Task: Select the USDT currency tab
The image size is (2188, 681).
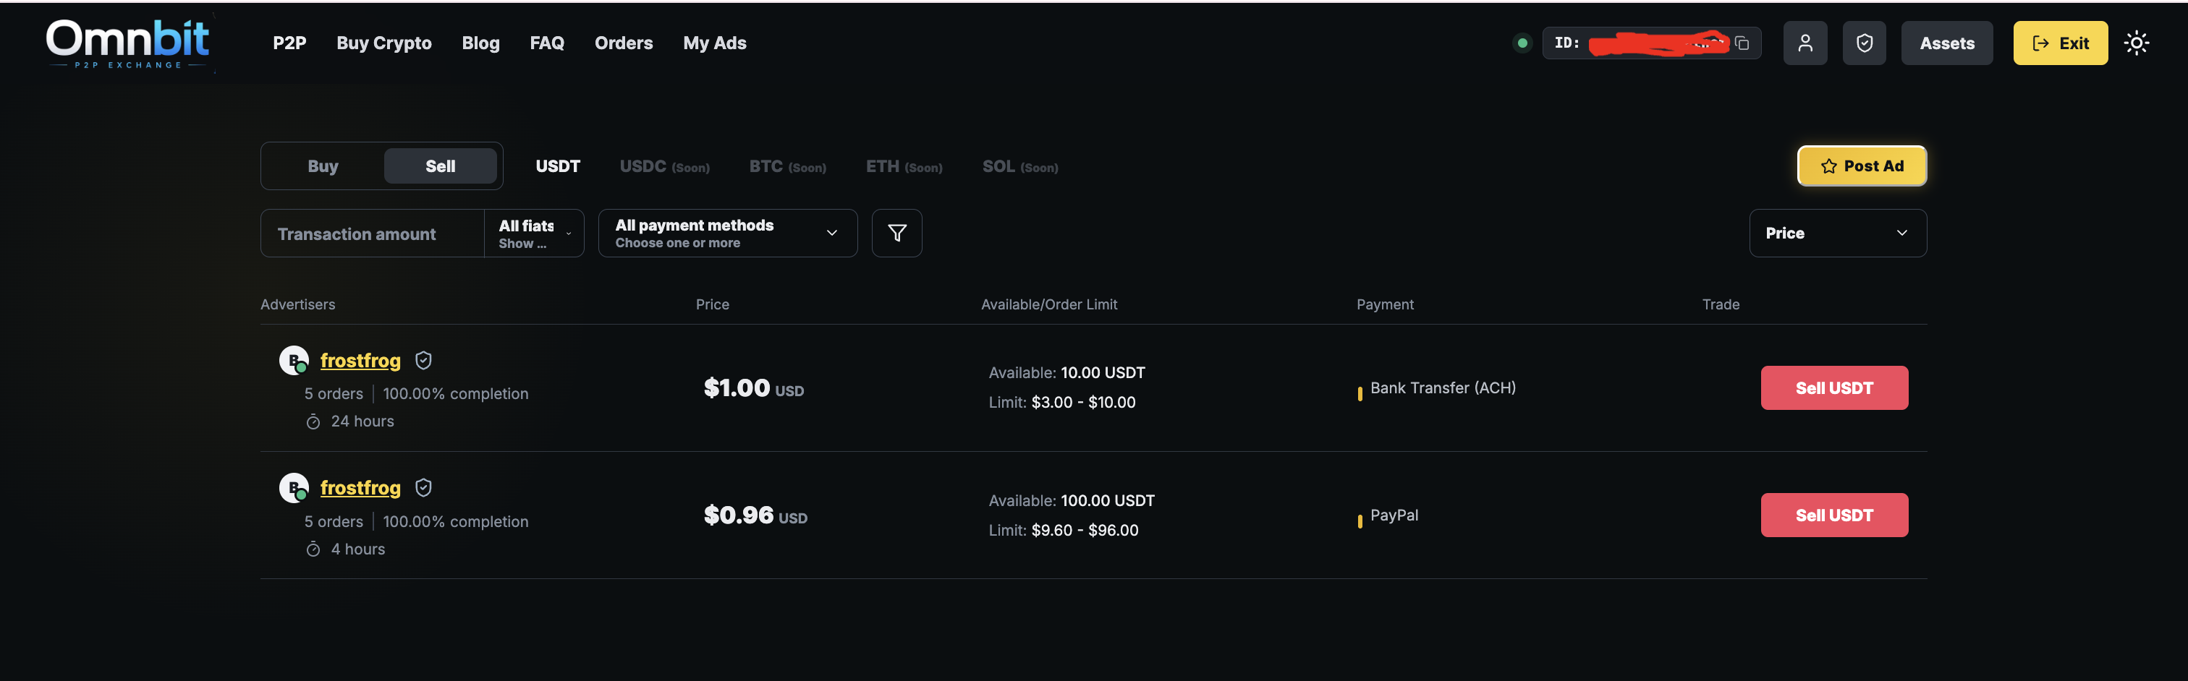Action: pos(558,166)
